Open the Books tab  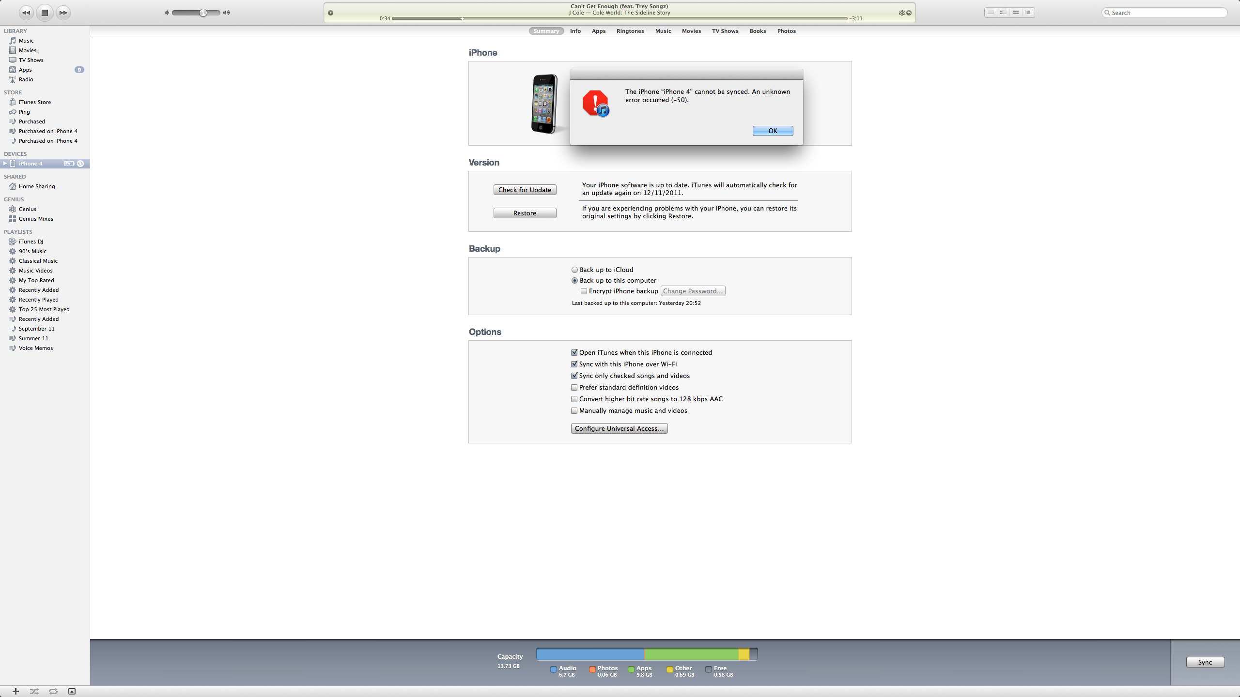(x=758, y=31)
